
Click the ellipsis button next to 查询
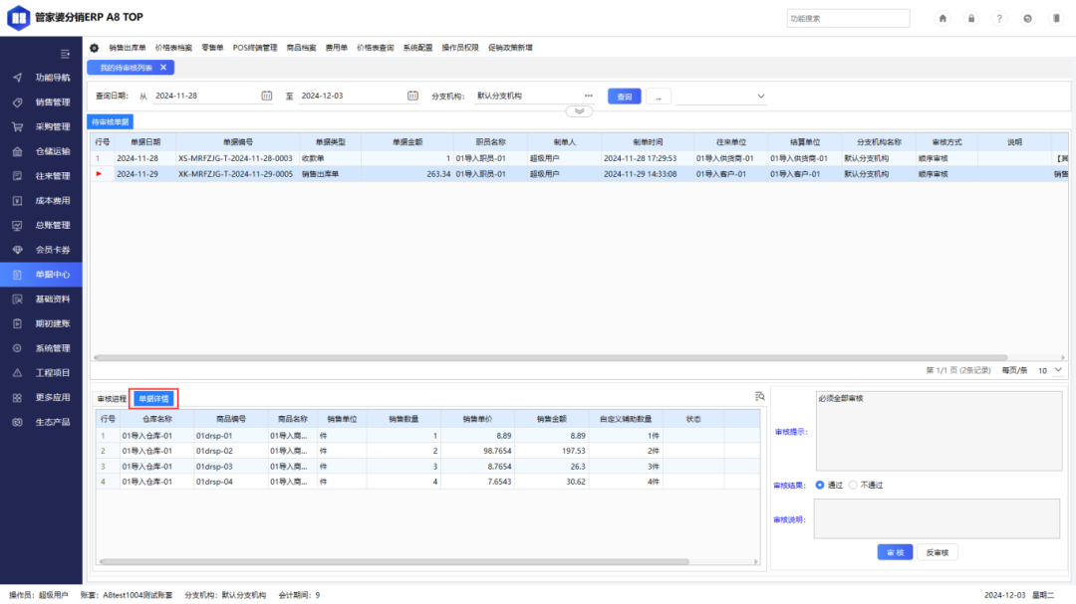pyautogui.click(x=659, y=97)
